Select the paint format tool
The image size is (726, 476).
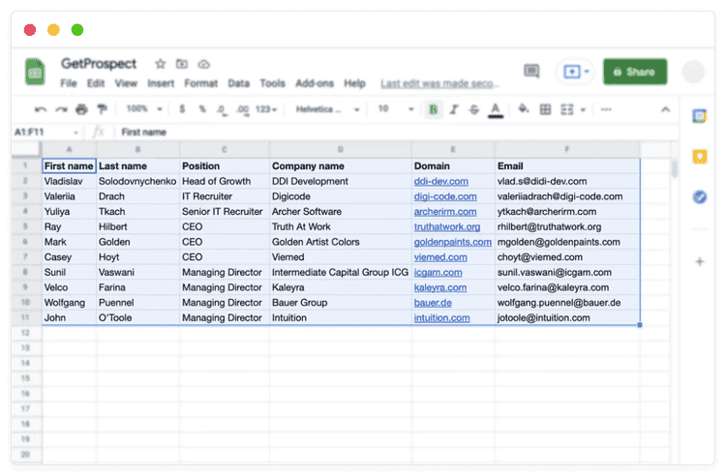point(102,109)
